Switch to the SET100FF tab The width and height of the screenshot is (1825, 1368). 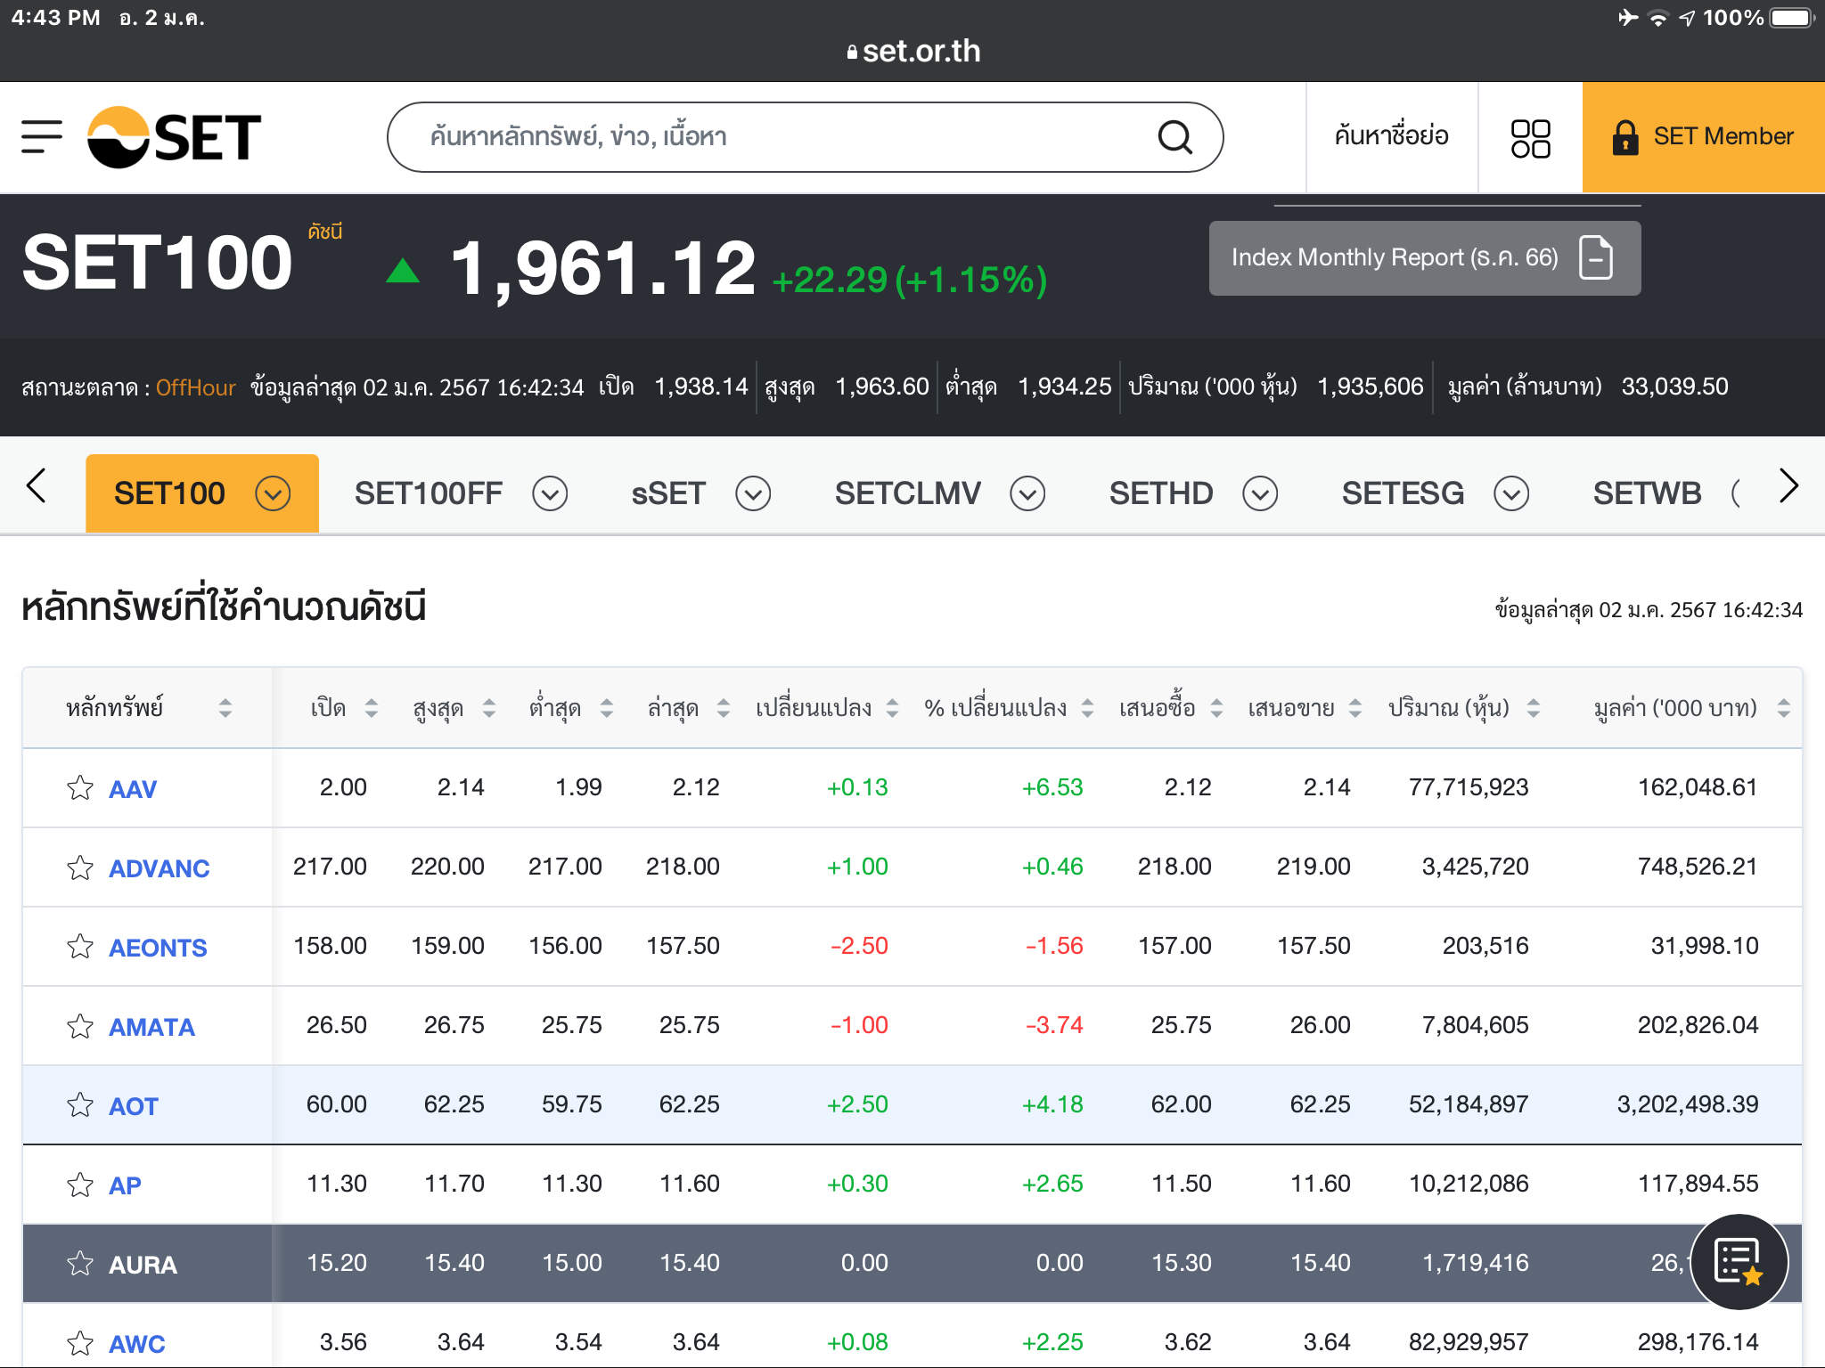pos(429,493)
